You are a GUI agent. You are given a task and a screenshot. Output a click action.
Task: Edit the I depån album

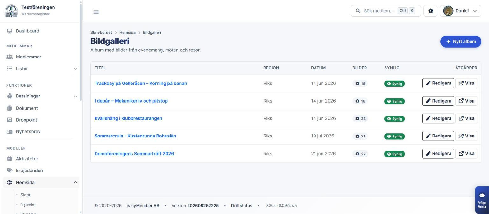(438, 101)
